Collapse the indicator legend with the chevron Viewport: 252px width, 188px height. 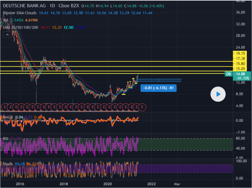pos(7,35)
